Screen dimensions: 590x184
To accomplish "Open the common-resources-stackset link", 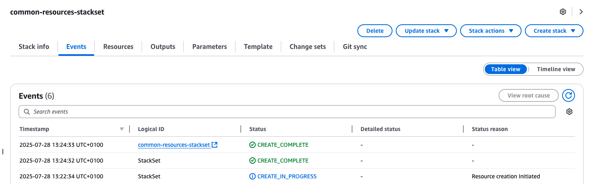I will (x=174, y=145).
